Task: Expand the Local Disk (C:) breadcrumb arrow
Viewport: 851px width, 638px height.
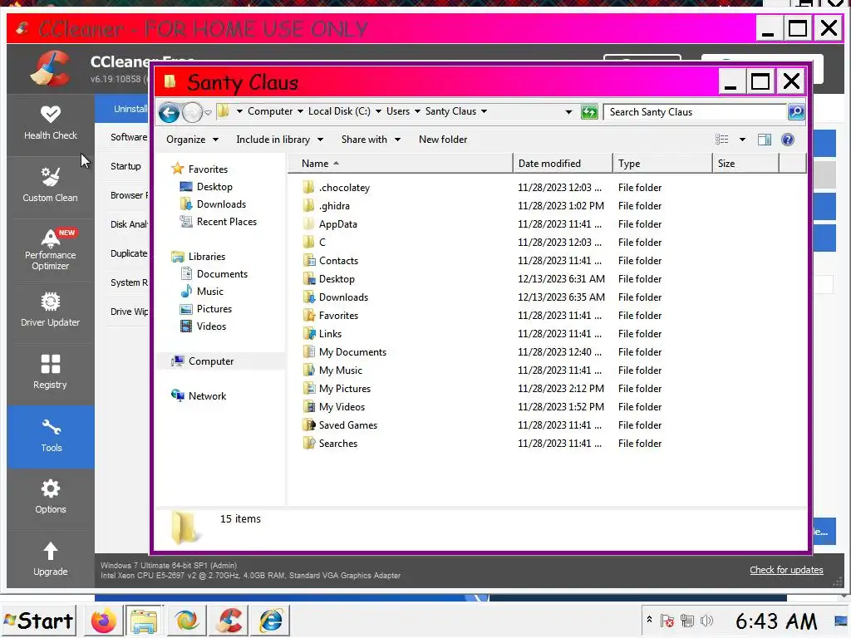Action: click(x=378, y=111)
